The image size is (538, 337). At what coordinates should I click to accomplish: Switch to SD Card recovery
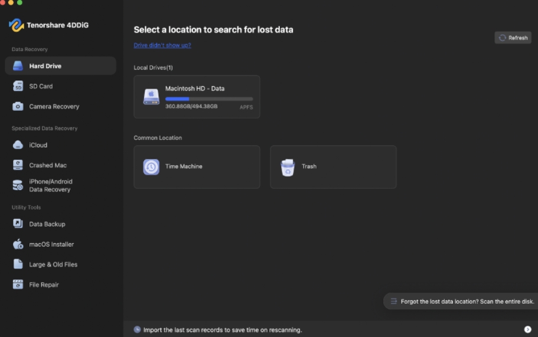(60, 86)
